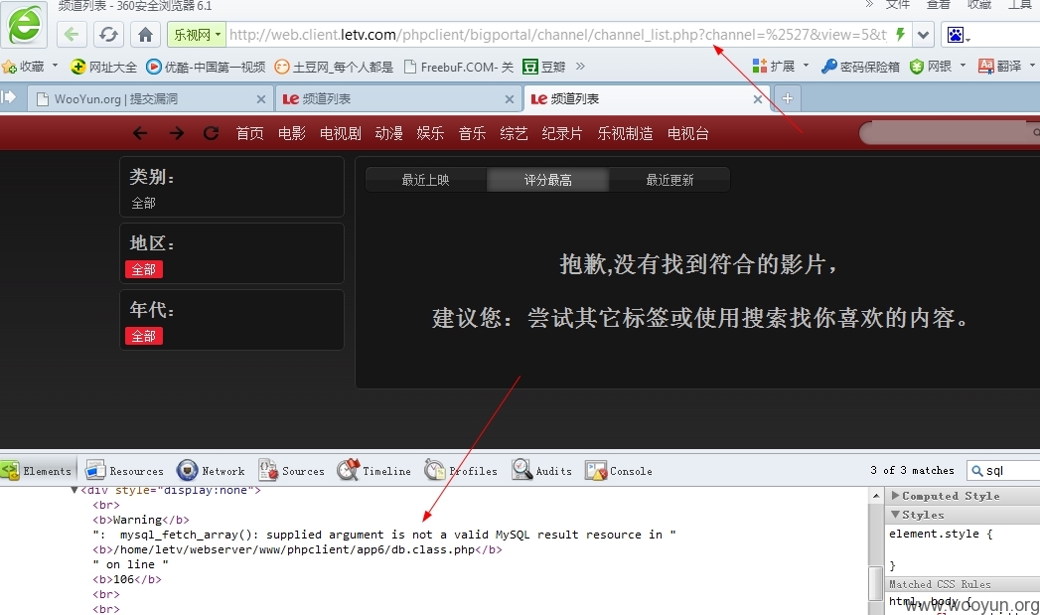
Task: Open DevTools Network panel
Action: pyautogui.click(x=211, y=470)
